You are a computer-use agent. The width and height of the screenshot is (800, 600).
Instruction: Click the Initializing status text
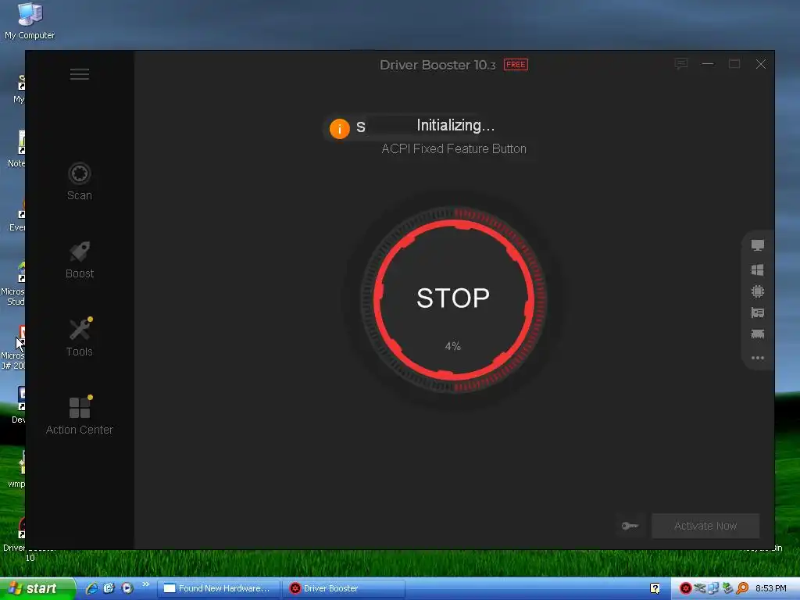[x=455, y=126]
